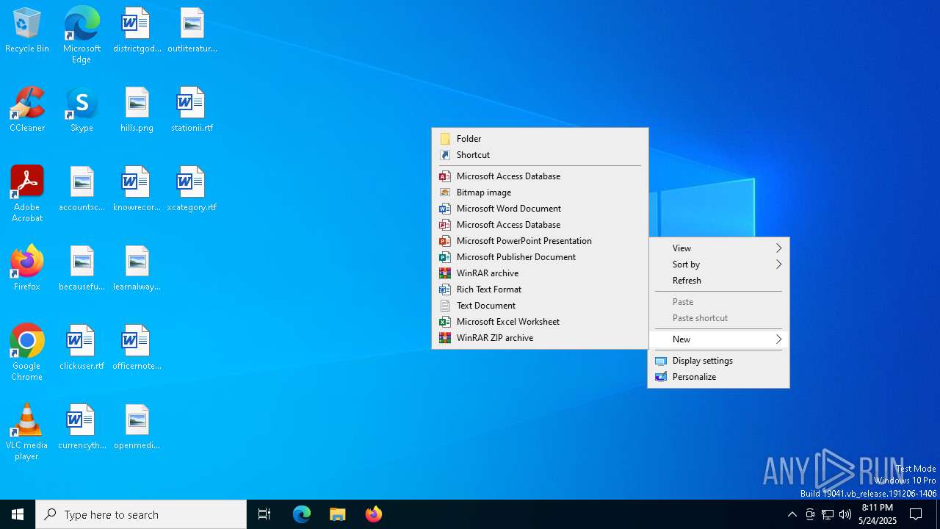The width and height of the screenshot is (940, 529).
Task: Select the Firefox desktop shortcut
Action: 27,268
